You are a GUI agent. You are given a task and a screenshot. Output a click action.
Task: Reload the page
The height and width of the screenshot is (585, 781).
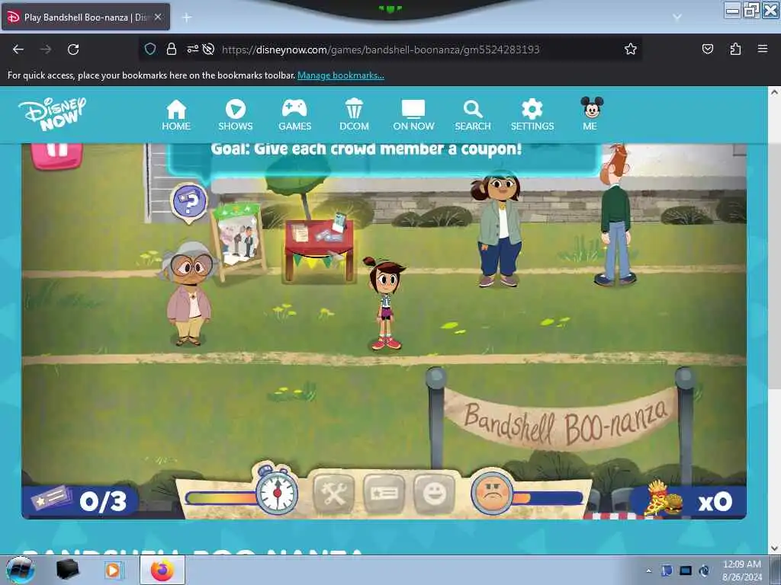[x=73, y=50]
